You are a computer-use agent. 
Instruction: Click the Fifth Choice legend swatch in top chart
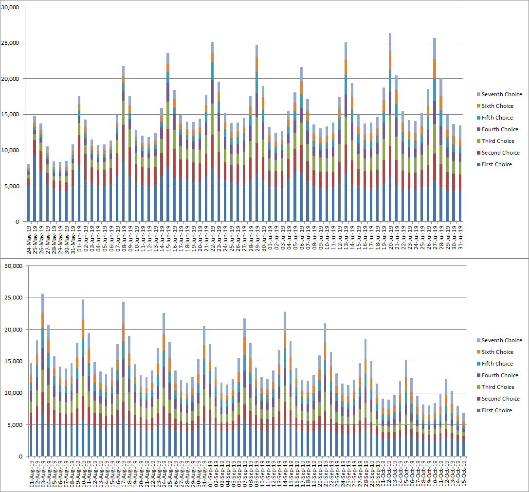(478, 118)
